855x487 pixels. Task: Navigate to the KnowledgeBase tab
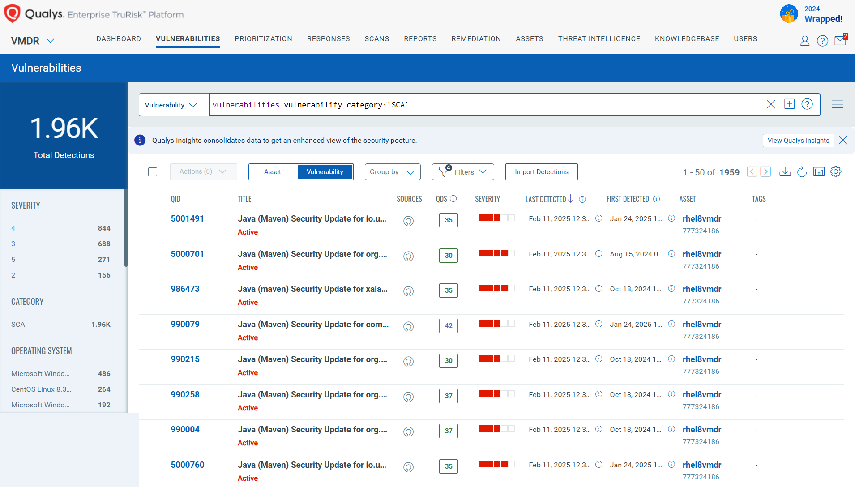[x=687, y=39]
